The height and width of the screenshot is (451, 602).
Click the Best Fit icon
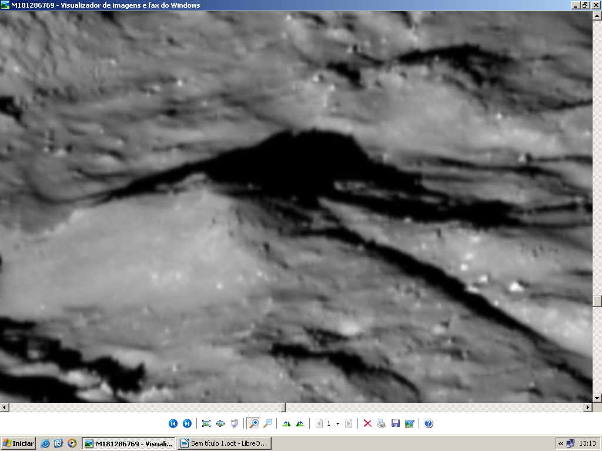tap(206, 423)
